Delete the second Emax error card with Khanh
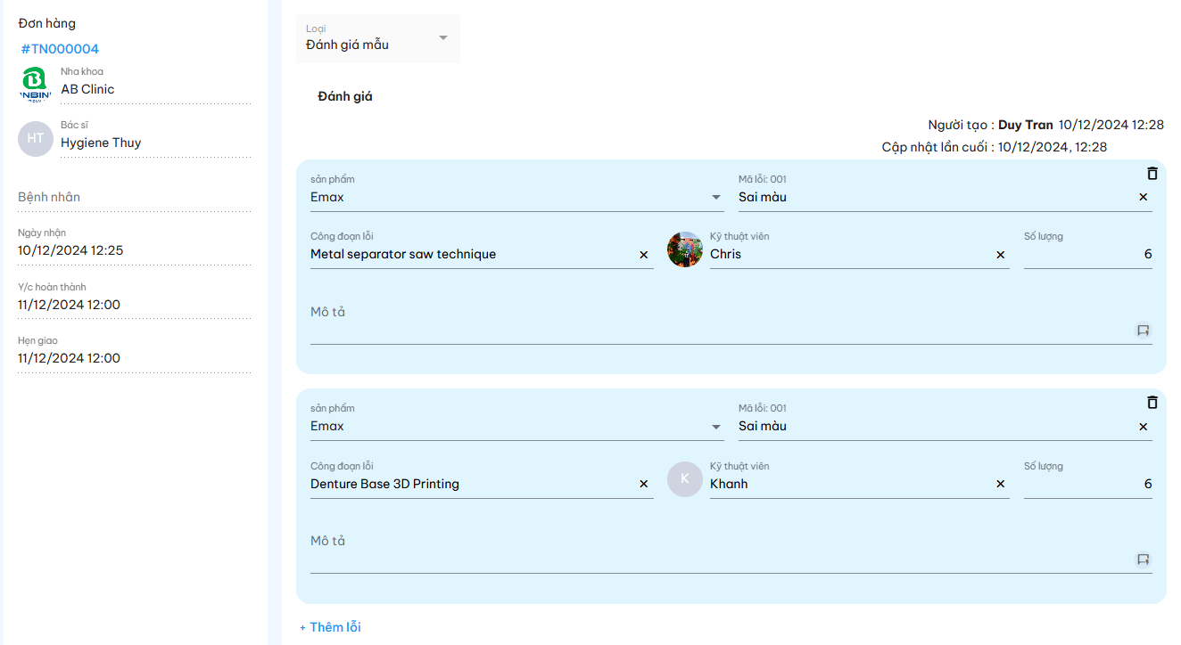 pos(1152,403)
